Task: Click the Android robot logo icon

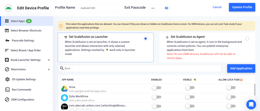Action: click(9, 8)
